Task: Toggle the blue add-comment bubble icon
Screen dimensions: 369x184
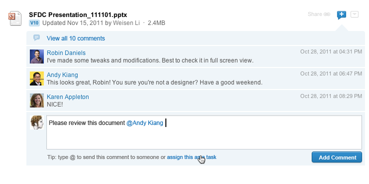Action: 341,15
